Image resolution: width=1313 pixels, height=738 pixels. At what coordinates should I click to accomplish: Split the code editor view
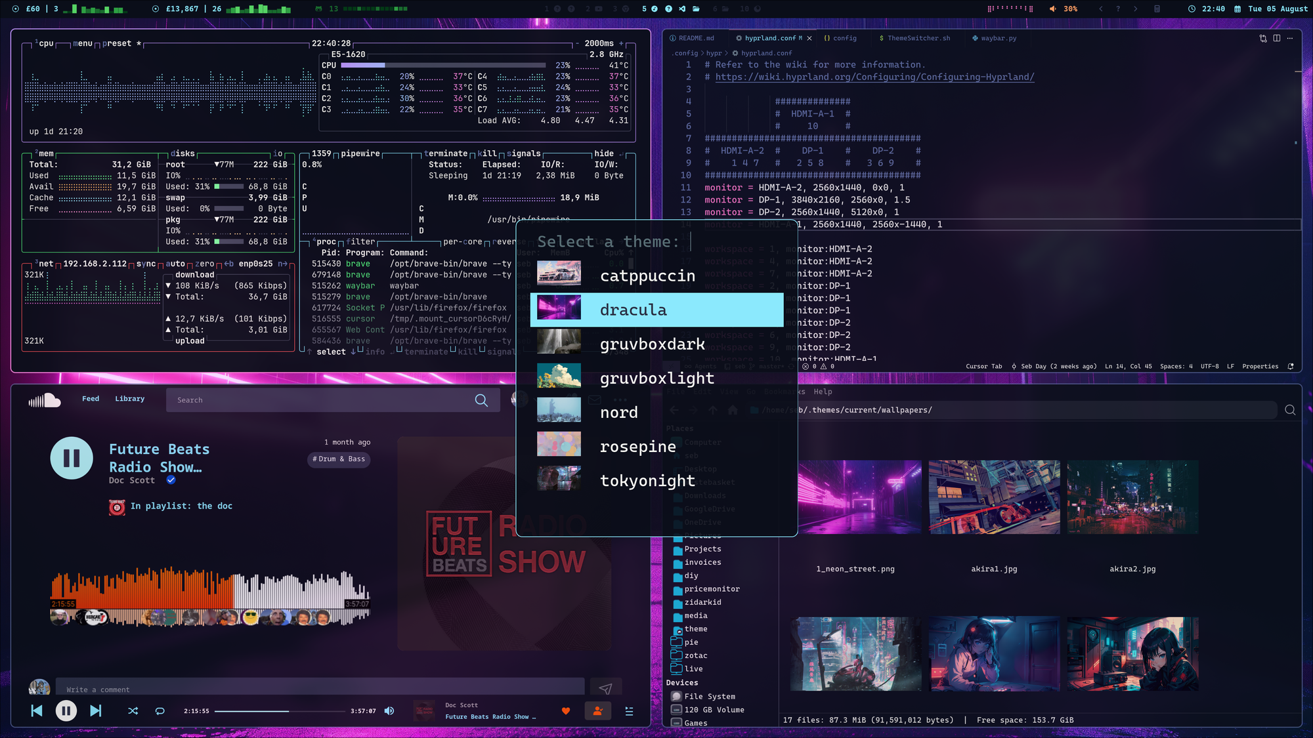1277,38
